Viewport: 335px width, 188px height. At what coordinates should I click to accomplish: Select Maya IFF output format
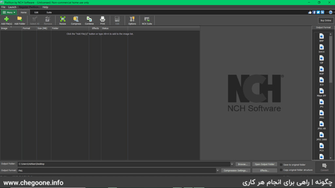pos(322,92)
